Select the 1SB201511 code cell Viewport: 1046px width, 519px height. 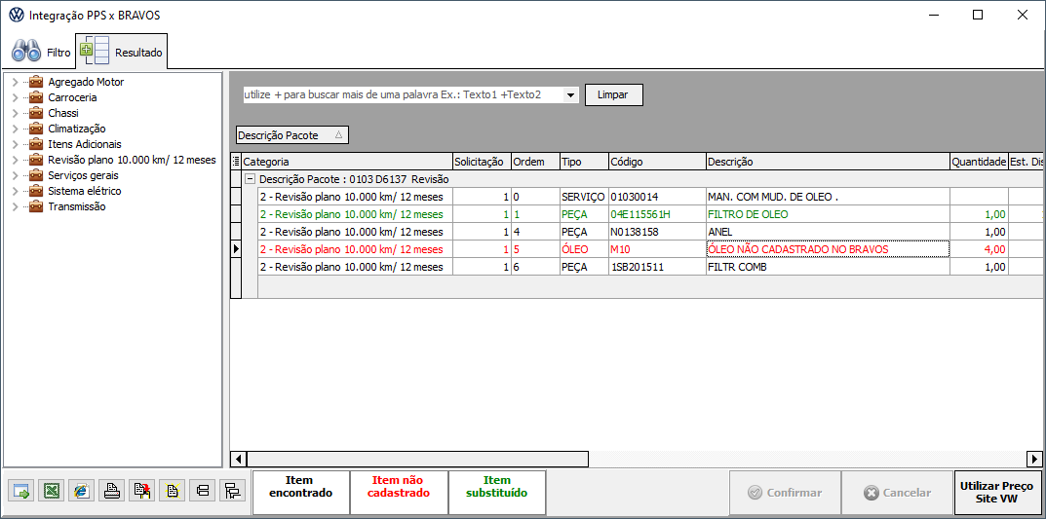pos(657,267)
